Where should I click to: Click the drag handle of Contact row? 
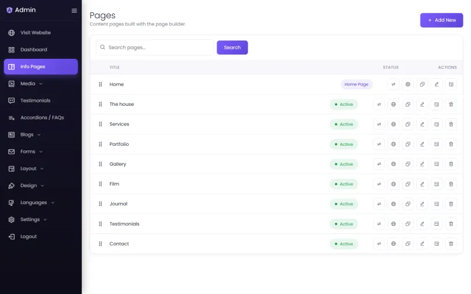coord(100,244)
